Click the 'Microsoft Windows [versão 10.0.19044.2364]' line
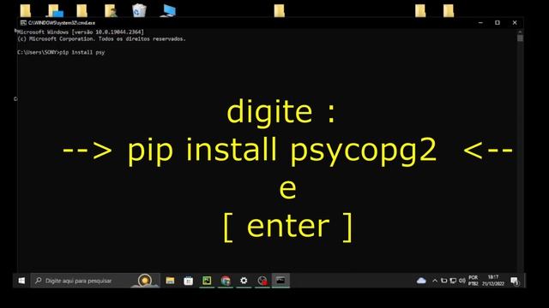549x308 pixels. pos(81,32)
